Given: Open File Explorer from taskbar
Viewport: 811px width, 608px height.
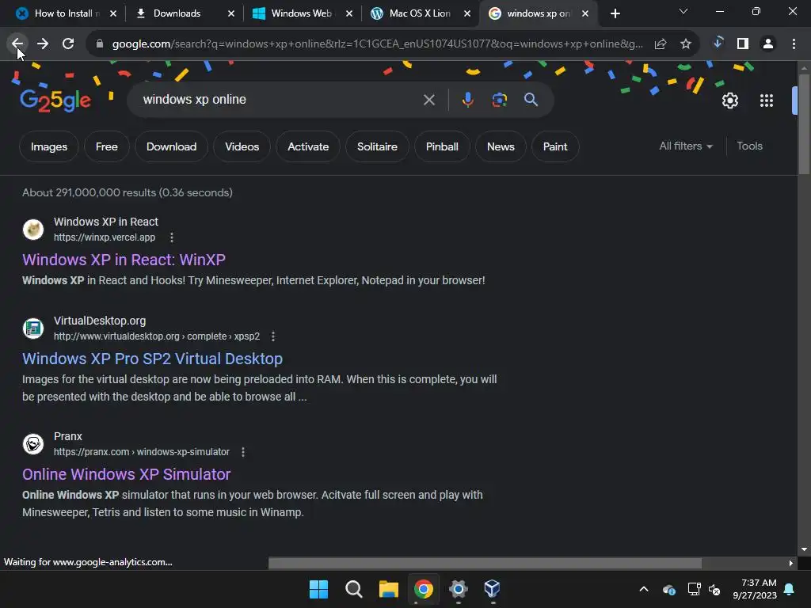Looking at the screenshot, I should point(388,589).
